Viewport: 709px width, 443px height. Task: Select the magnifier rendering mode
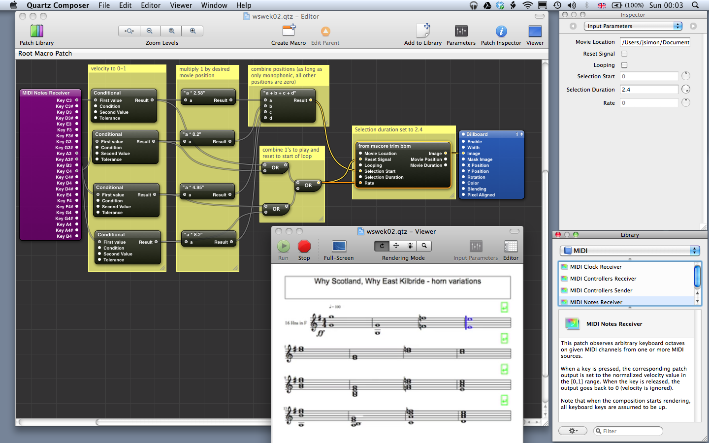pyautogui.click(x=424, y=246)
